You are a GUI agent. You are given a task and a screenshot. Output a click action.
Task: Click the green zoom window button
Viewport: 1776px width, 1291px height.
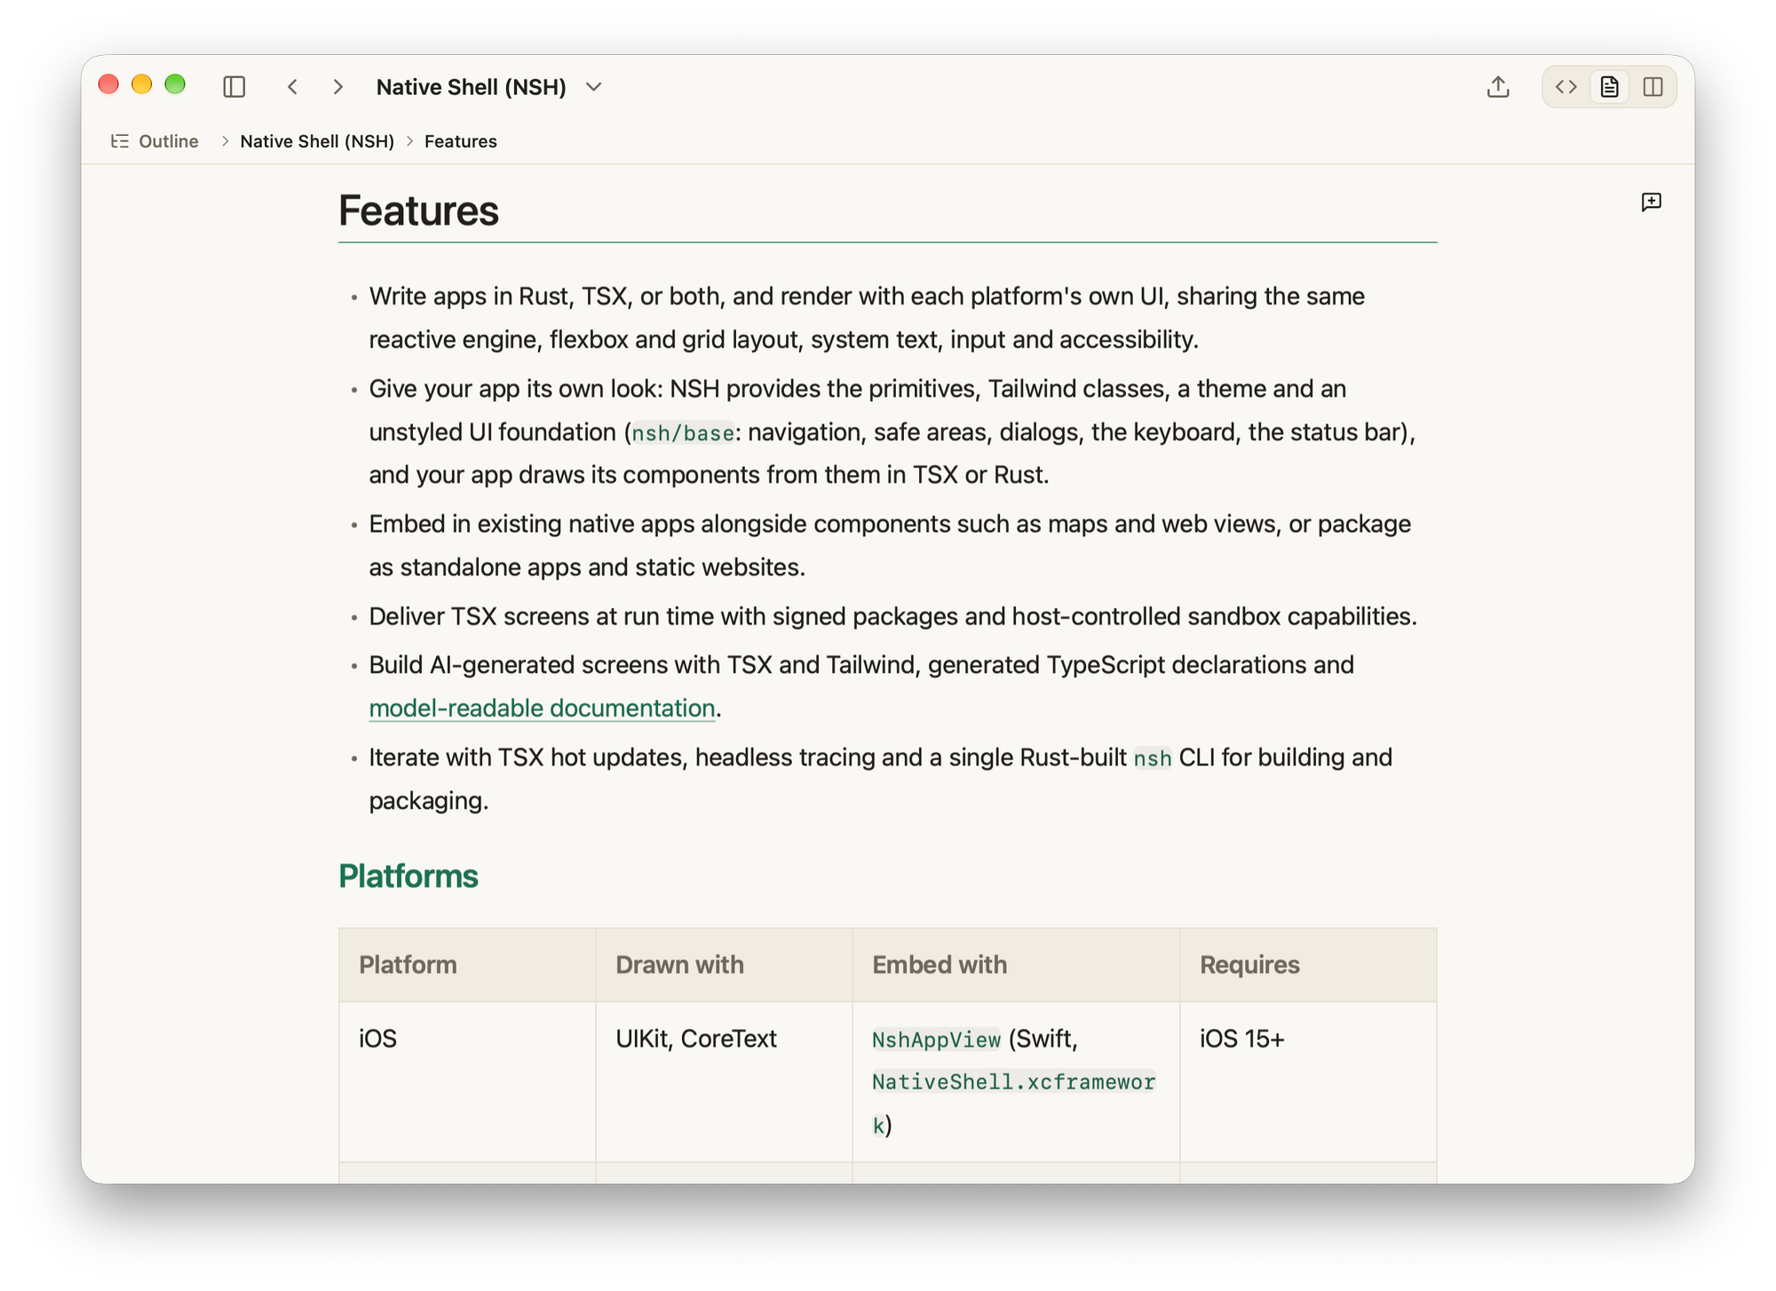click(x=175, y=84)
